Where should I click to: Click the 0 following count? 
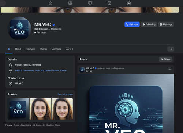click(56, 29)
